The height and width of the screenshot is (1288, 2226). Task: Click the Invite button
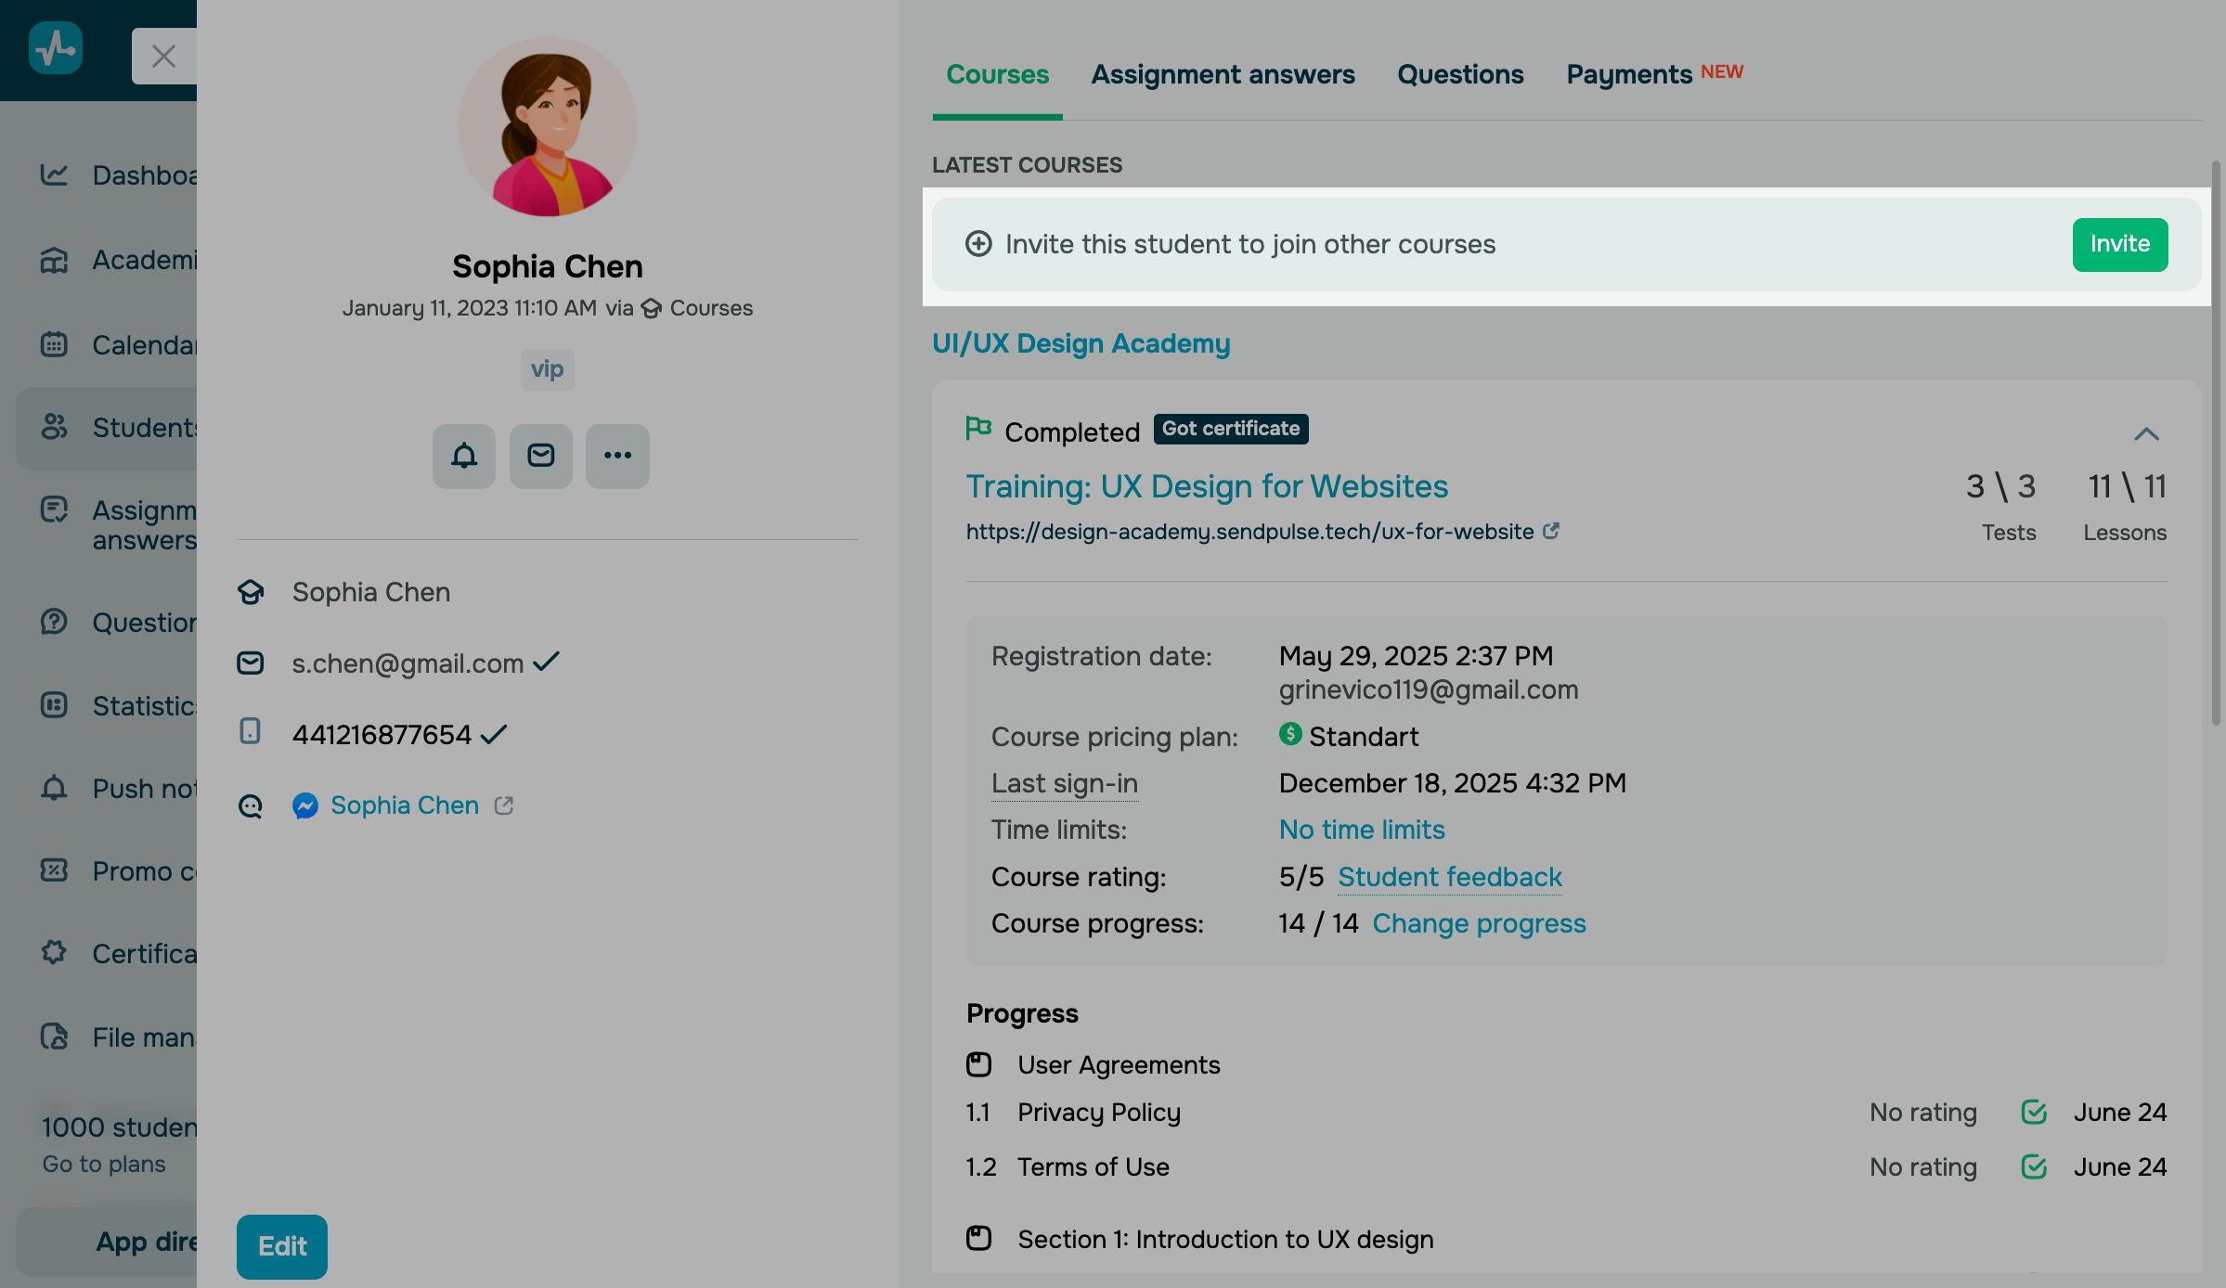click(2119, 244)
